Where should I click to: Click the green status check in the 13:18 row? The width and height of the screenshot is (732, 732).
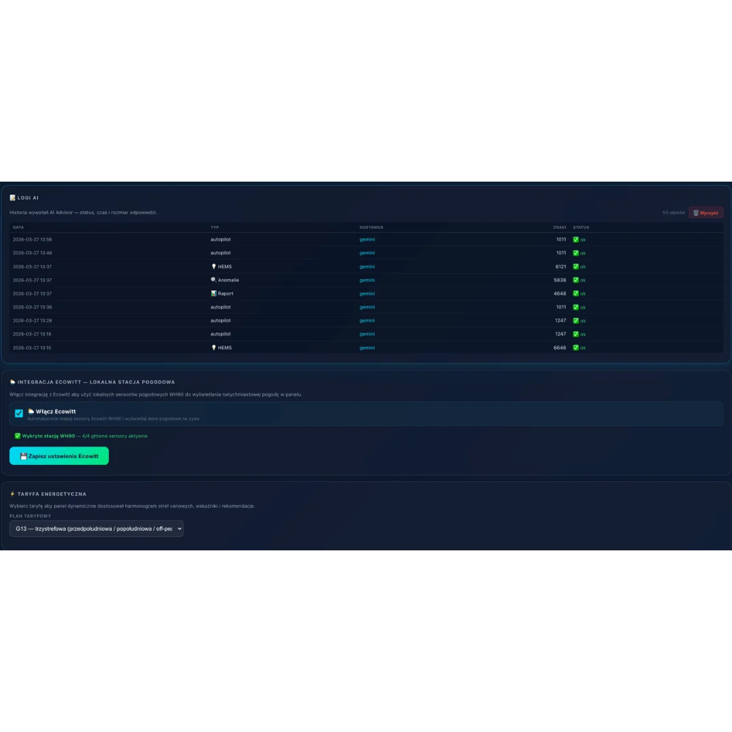click(575, 334)
